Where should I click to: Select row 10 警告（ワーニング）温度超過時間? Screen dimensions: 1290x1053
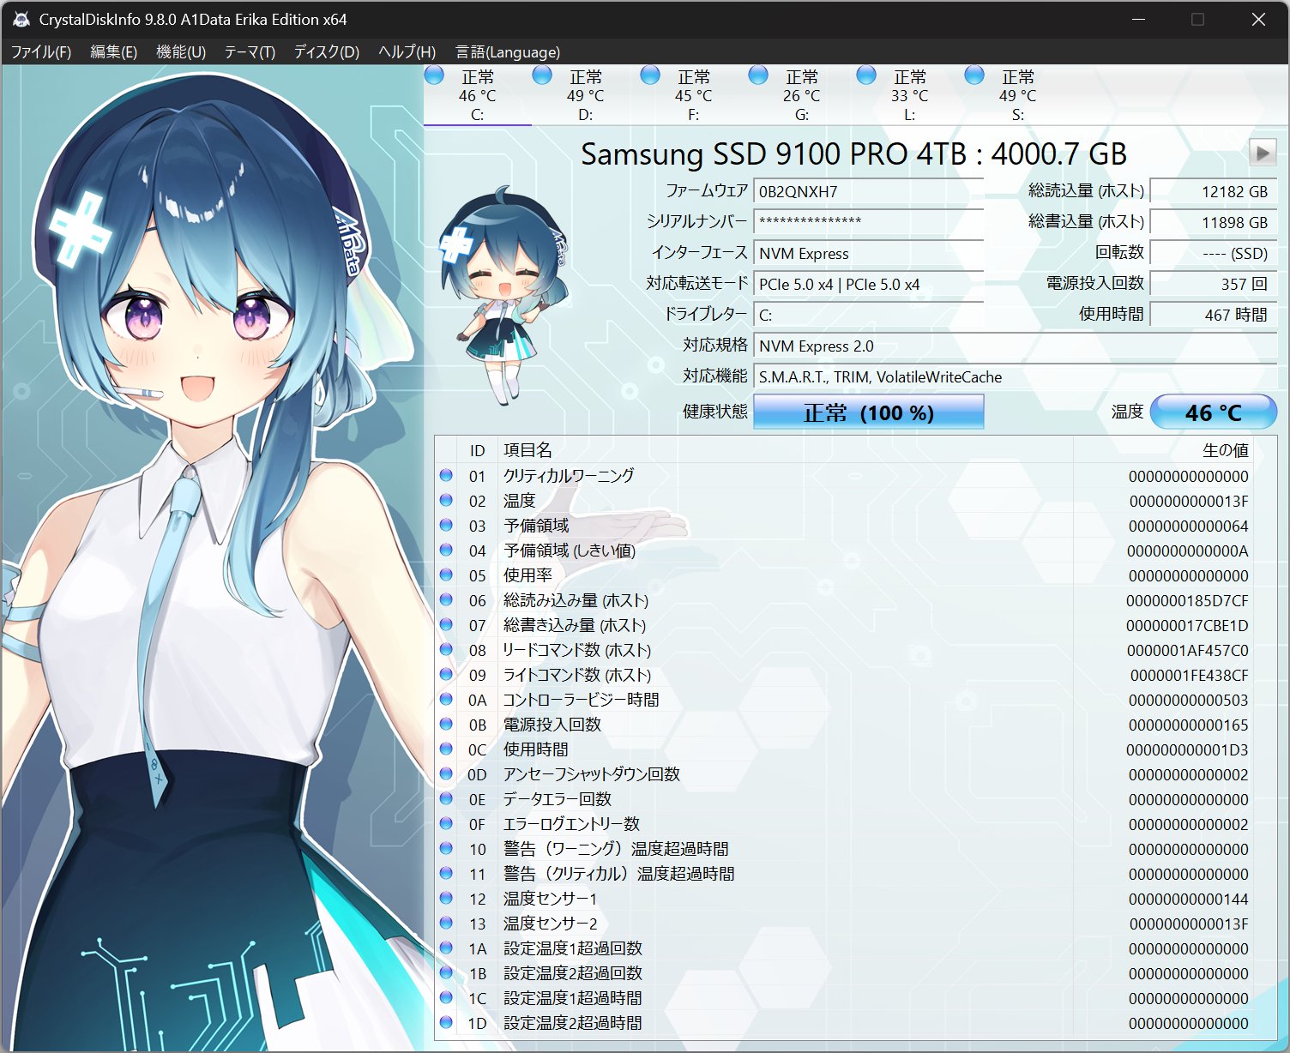tap(844, 849)
